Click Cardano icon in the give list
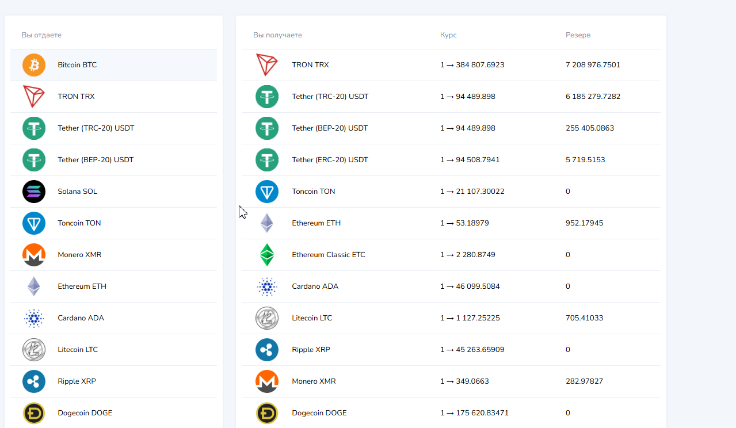736x428 pixels. (34, 318)
